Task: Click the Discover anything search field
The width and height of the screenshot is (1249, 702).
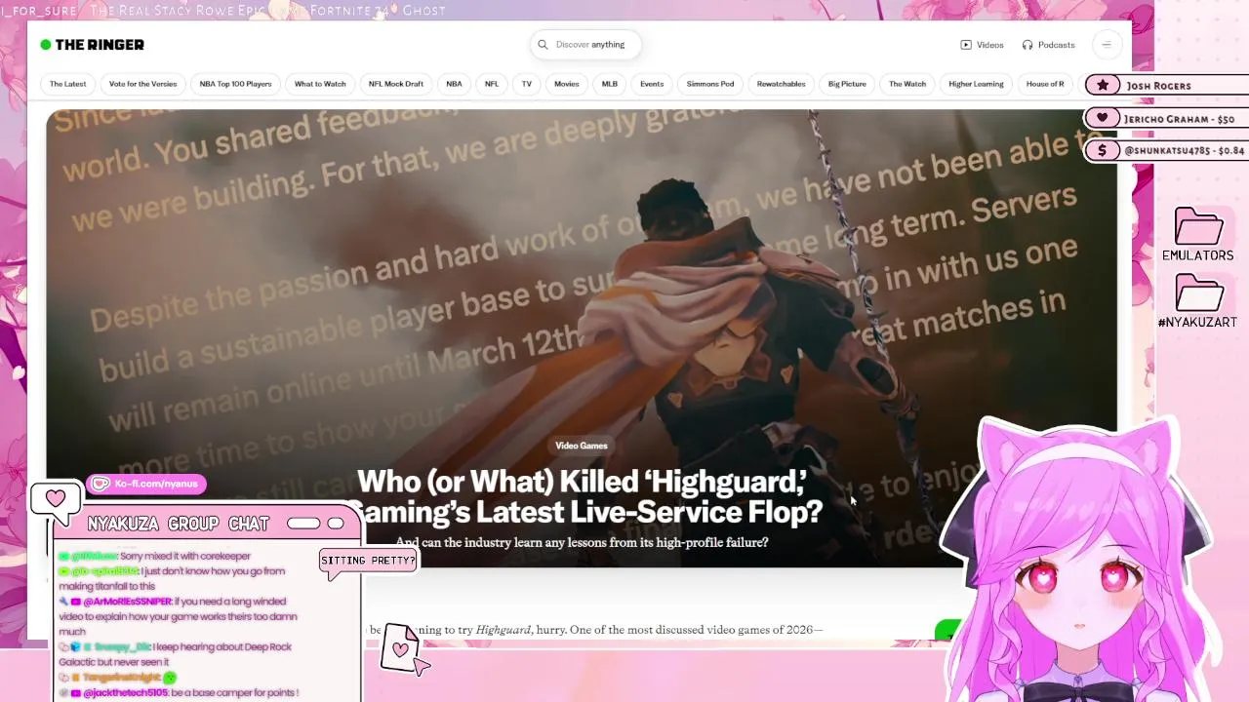Action: click(x=585, y=45)
